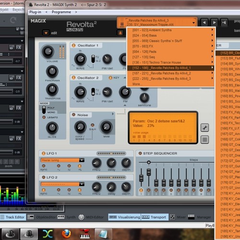The width and height of the screenshot is (240, 240).
Task: Open the green X app in taskbar
Action: click(x=48, y=234)
